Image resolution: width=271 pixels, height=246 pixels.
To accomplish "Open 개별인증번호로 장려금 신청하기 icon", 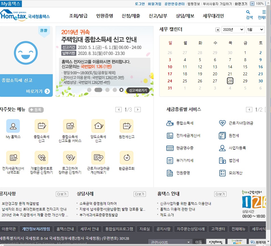I will (x=41, y=158).
